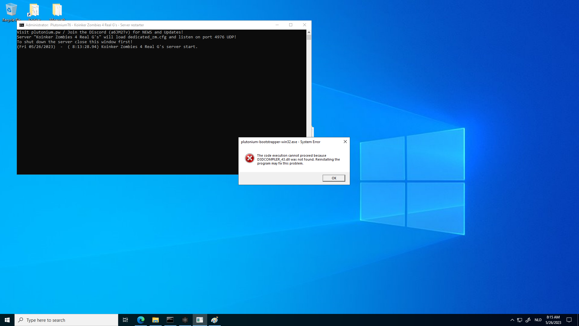579x326 pixels.
Task: Open File Explorer from the taskbar
Action: 155,320
